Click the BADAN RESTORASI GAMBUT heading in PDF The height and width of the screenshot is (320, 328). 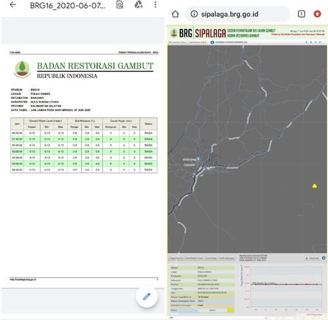[x=95, y=65]
